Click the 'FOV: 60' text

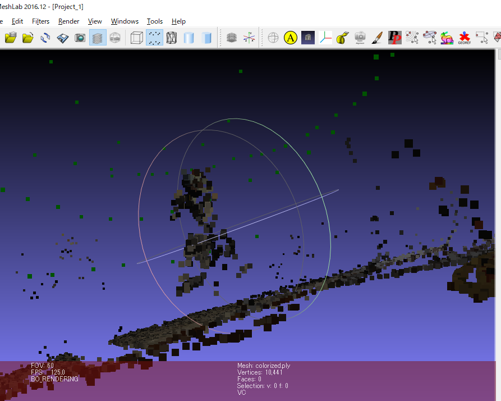point(42,366)
